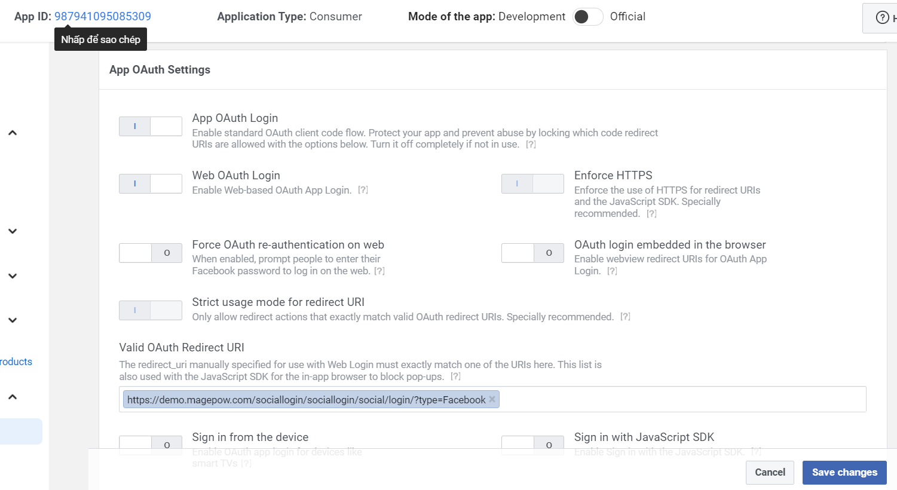Turn off the Web OAuth Login switch
Image resolution: width=897 pixels, height=490 pixels.
tap(151, 183)
